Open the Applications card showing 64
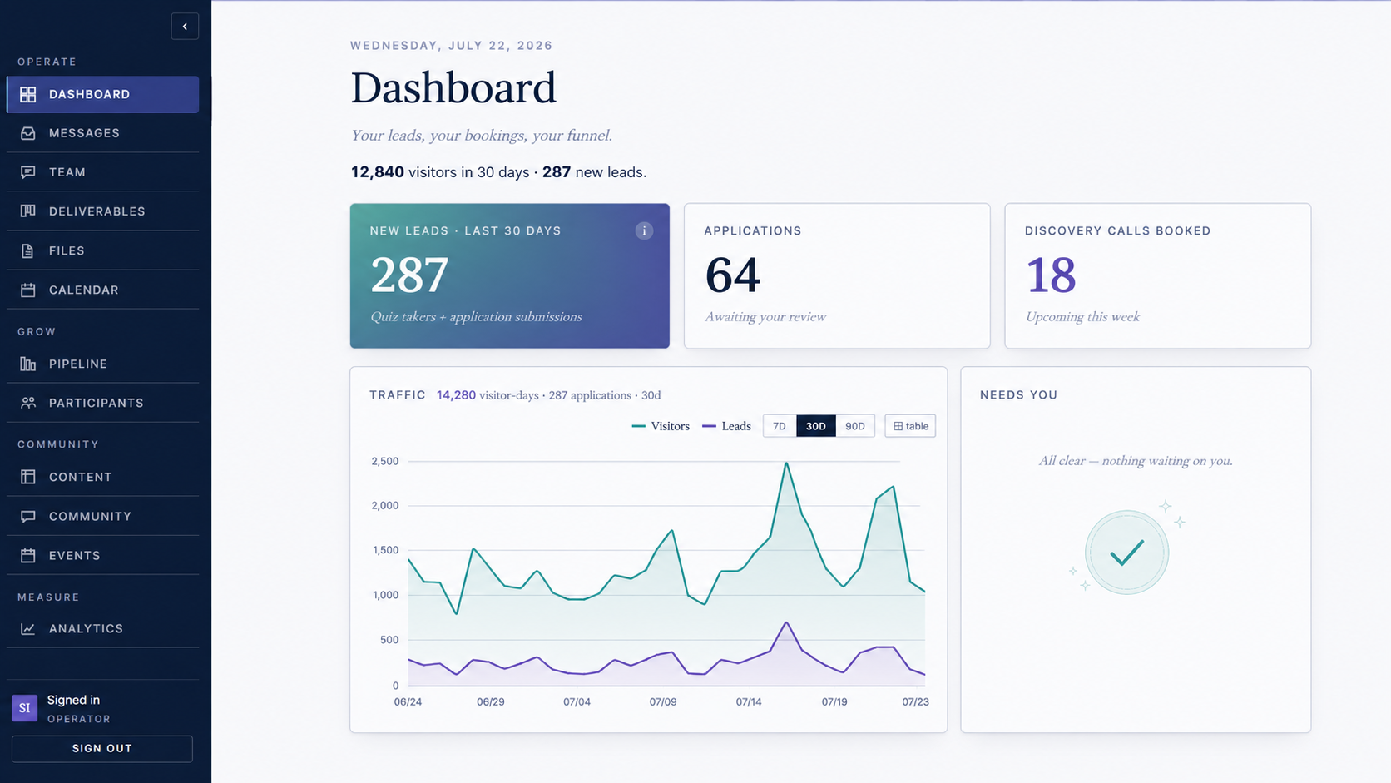This screenshot has width=1391, height=783. 837,275
